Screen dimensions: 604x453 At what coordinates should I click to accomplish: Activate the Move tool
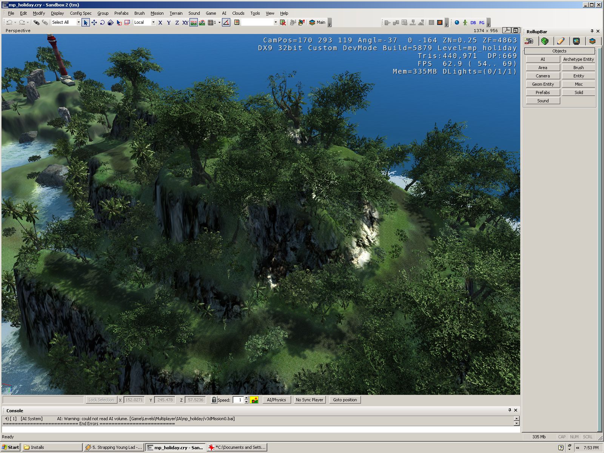point(94,22)
